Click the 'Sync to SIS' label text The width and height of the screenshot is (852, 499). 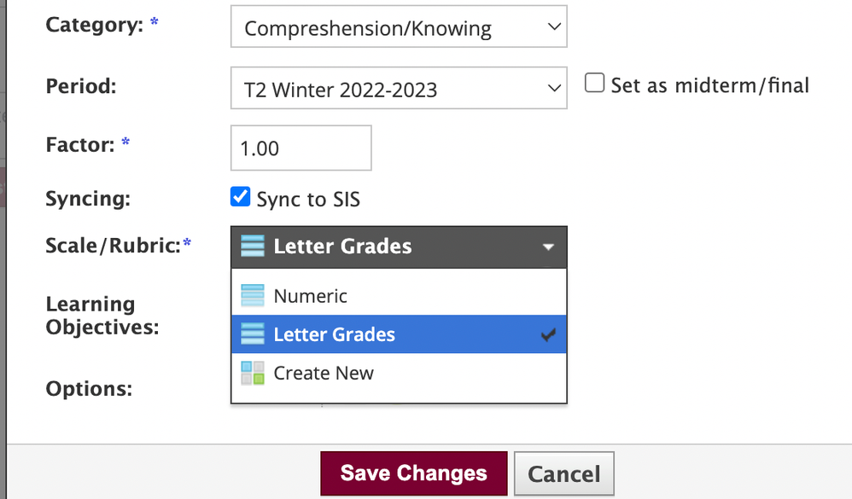[308, 200]
